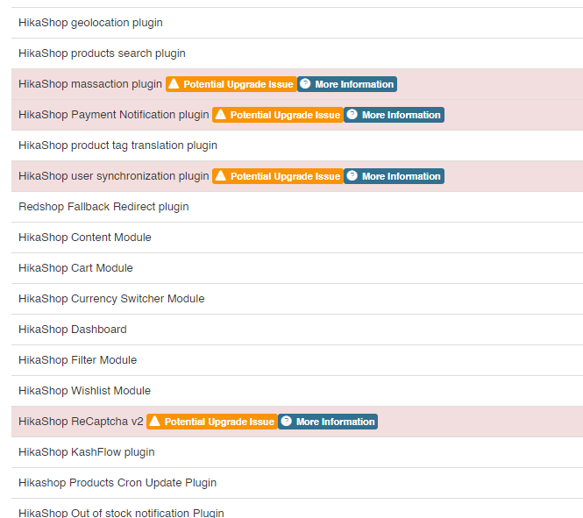583x518 pixels.
Task: Click warning icon beside HikaShop massaction plugin
Action: coord(174,84)
